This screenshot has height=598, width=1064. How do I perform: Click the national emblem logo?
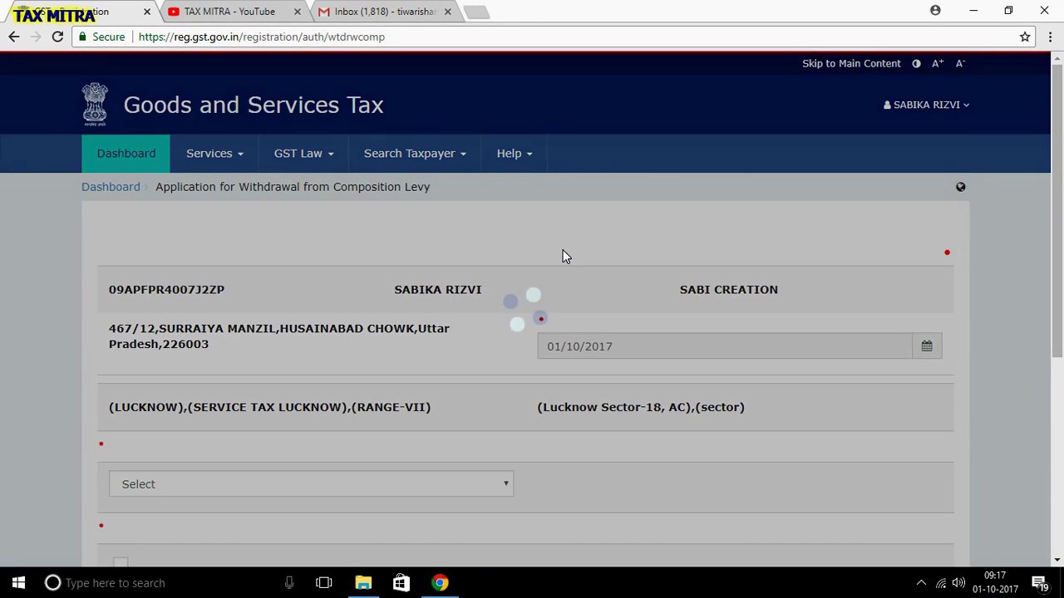click(95, 104)
